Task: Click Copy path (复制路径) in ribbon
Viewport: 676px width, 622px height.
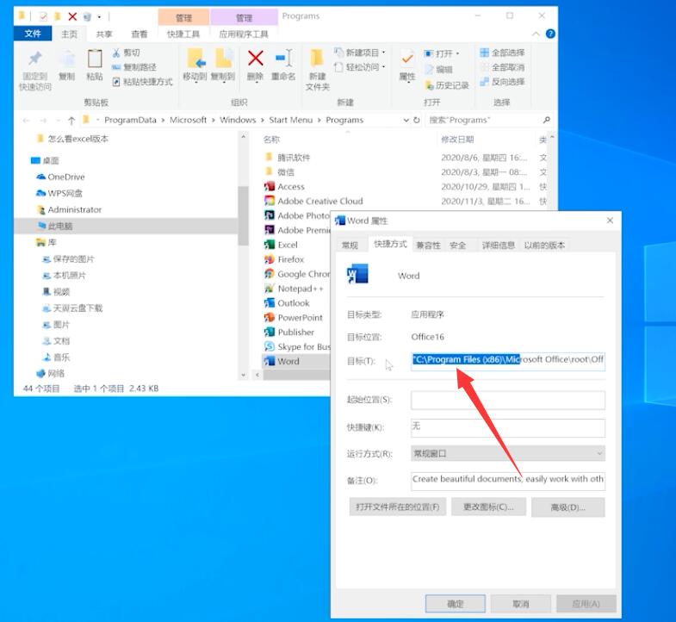Action: click(134, 67)
